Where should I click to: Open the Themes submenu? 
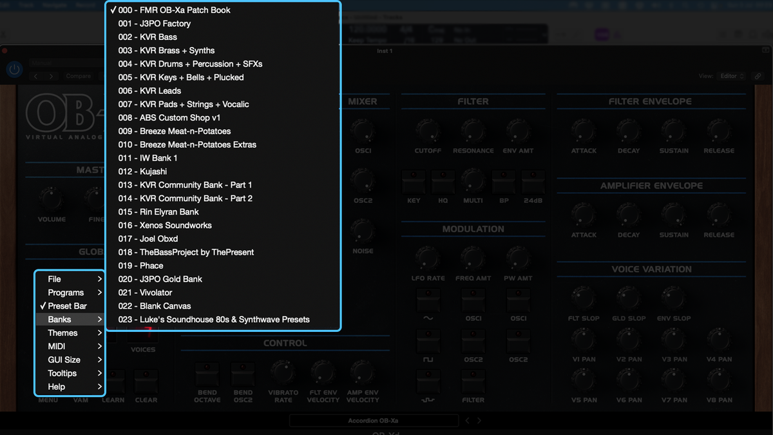(70, 333)
